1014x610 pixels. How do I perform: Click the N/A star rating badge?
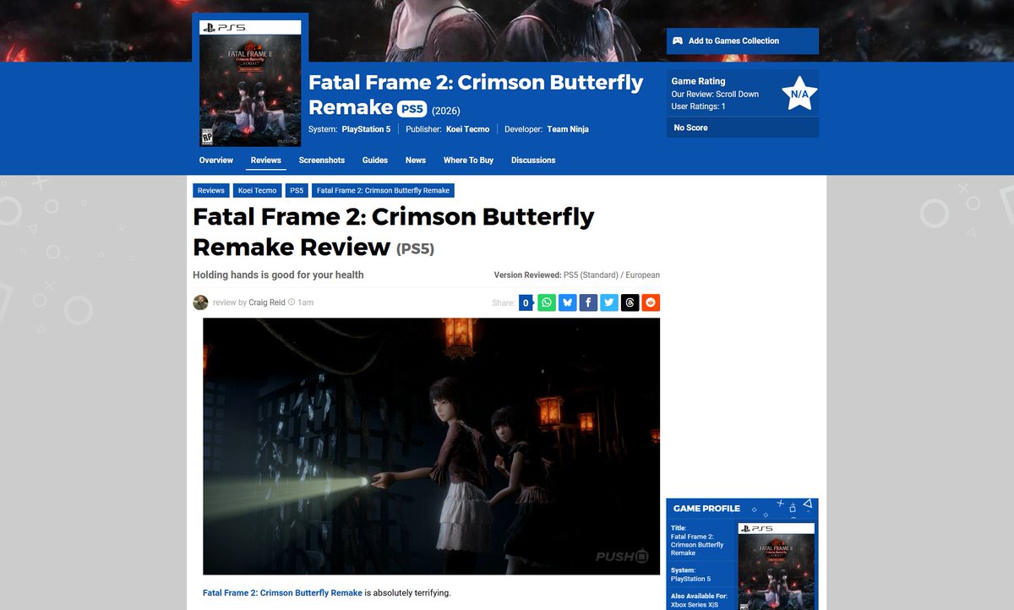coord(799,94)
